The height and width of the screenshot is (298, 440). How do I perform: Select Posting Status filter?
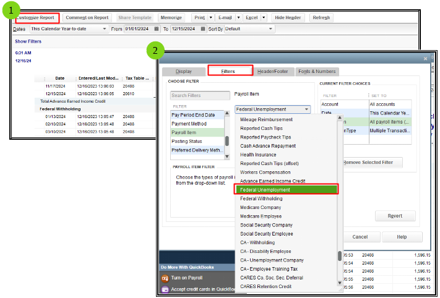197,142
